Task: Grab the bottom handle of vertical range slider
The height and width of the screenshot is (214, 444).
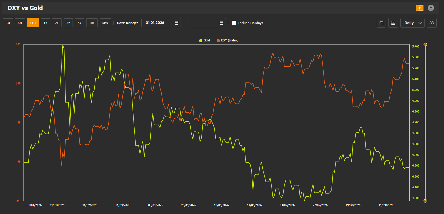Action: [425, 201]
